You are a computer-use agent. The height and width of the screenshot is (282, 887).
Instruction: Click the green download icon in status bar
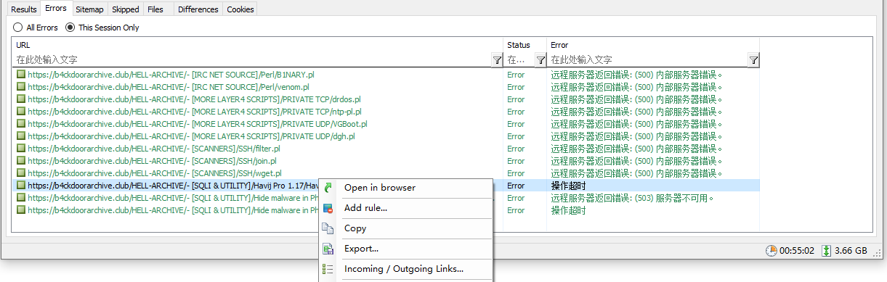(826, 251)
